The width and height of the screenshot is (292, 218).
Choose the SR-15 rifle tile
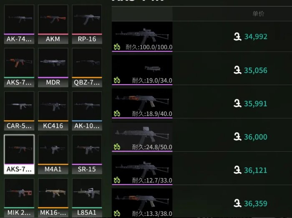[87, 154]
